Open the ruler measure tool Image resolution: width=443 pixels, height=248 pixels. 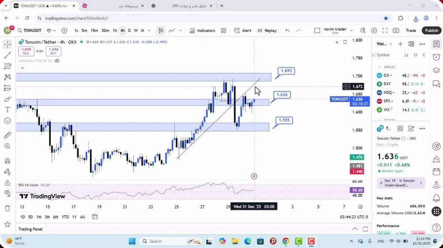pyautogui.click(x=7, y=135)
